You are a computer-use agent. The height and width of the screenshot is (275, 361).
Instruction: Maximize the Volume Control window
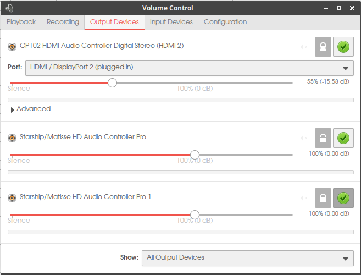click(x=338, y=8)
